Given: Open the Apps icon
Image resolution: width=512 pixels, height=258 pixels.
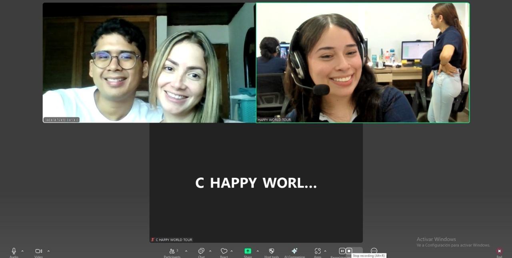Looking at the screenshot, I should pyautogui.click(x=318, y=251).
